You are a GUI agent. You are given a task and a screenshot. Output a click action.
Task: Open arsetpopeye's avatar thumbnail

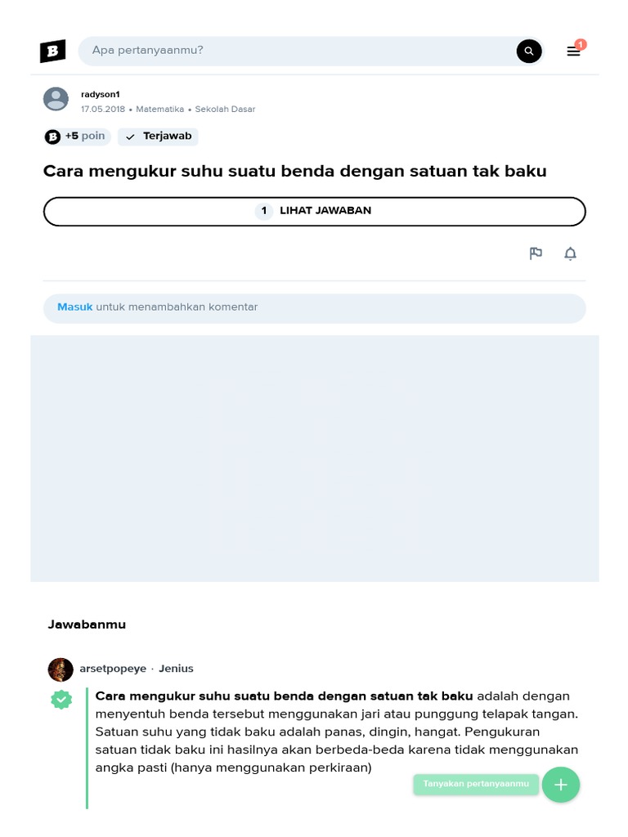(x=61, y=669)
